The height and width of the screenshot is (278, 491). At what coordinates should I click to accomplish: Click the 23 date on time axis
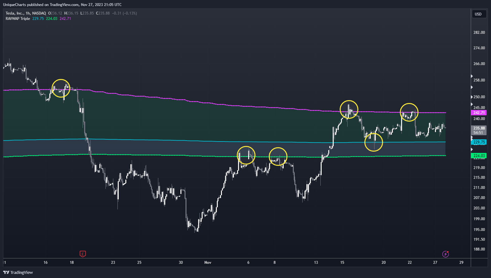113,263
